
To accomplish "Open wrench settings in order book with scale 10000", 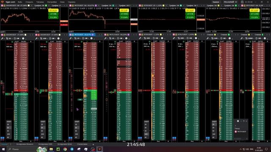I will (242, 38).
